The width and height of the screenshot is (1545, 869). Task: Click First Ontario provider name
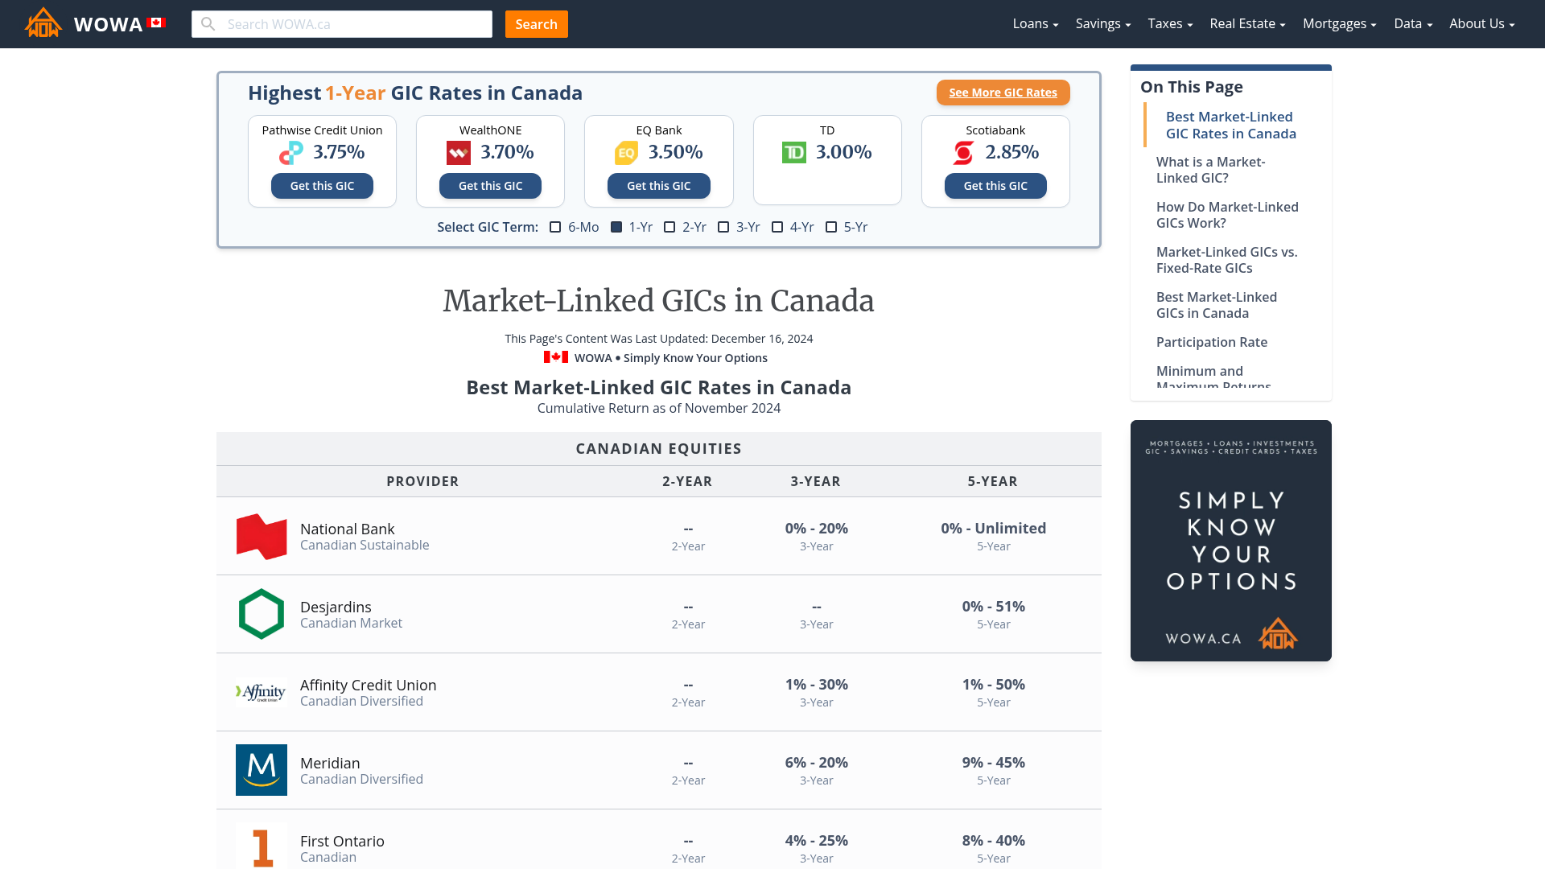[342, 841]
